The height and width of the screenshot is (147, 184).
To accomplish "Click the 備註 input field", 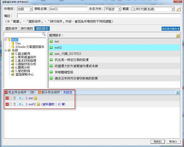I will tap(99, 16).
